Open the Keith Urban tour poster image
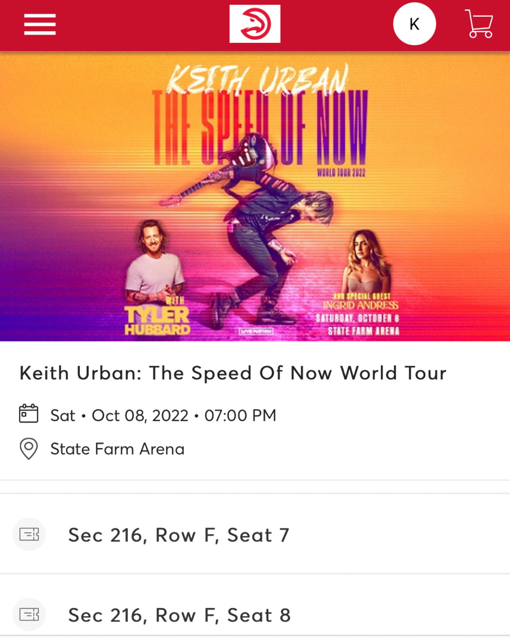The height and width of the screenshot is (637, 510). [255, 197]
